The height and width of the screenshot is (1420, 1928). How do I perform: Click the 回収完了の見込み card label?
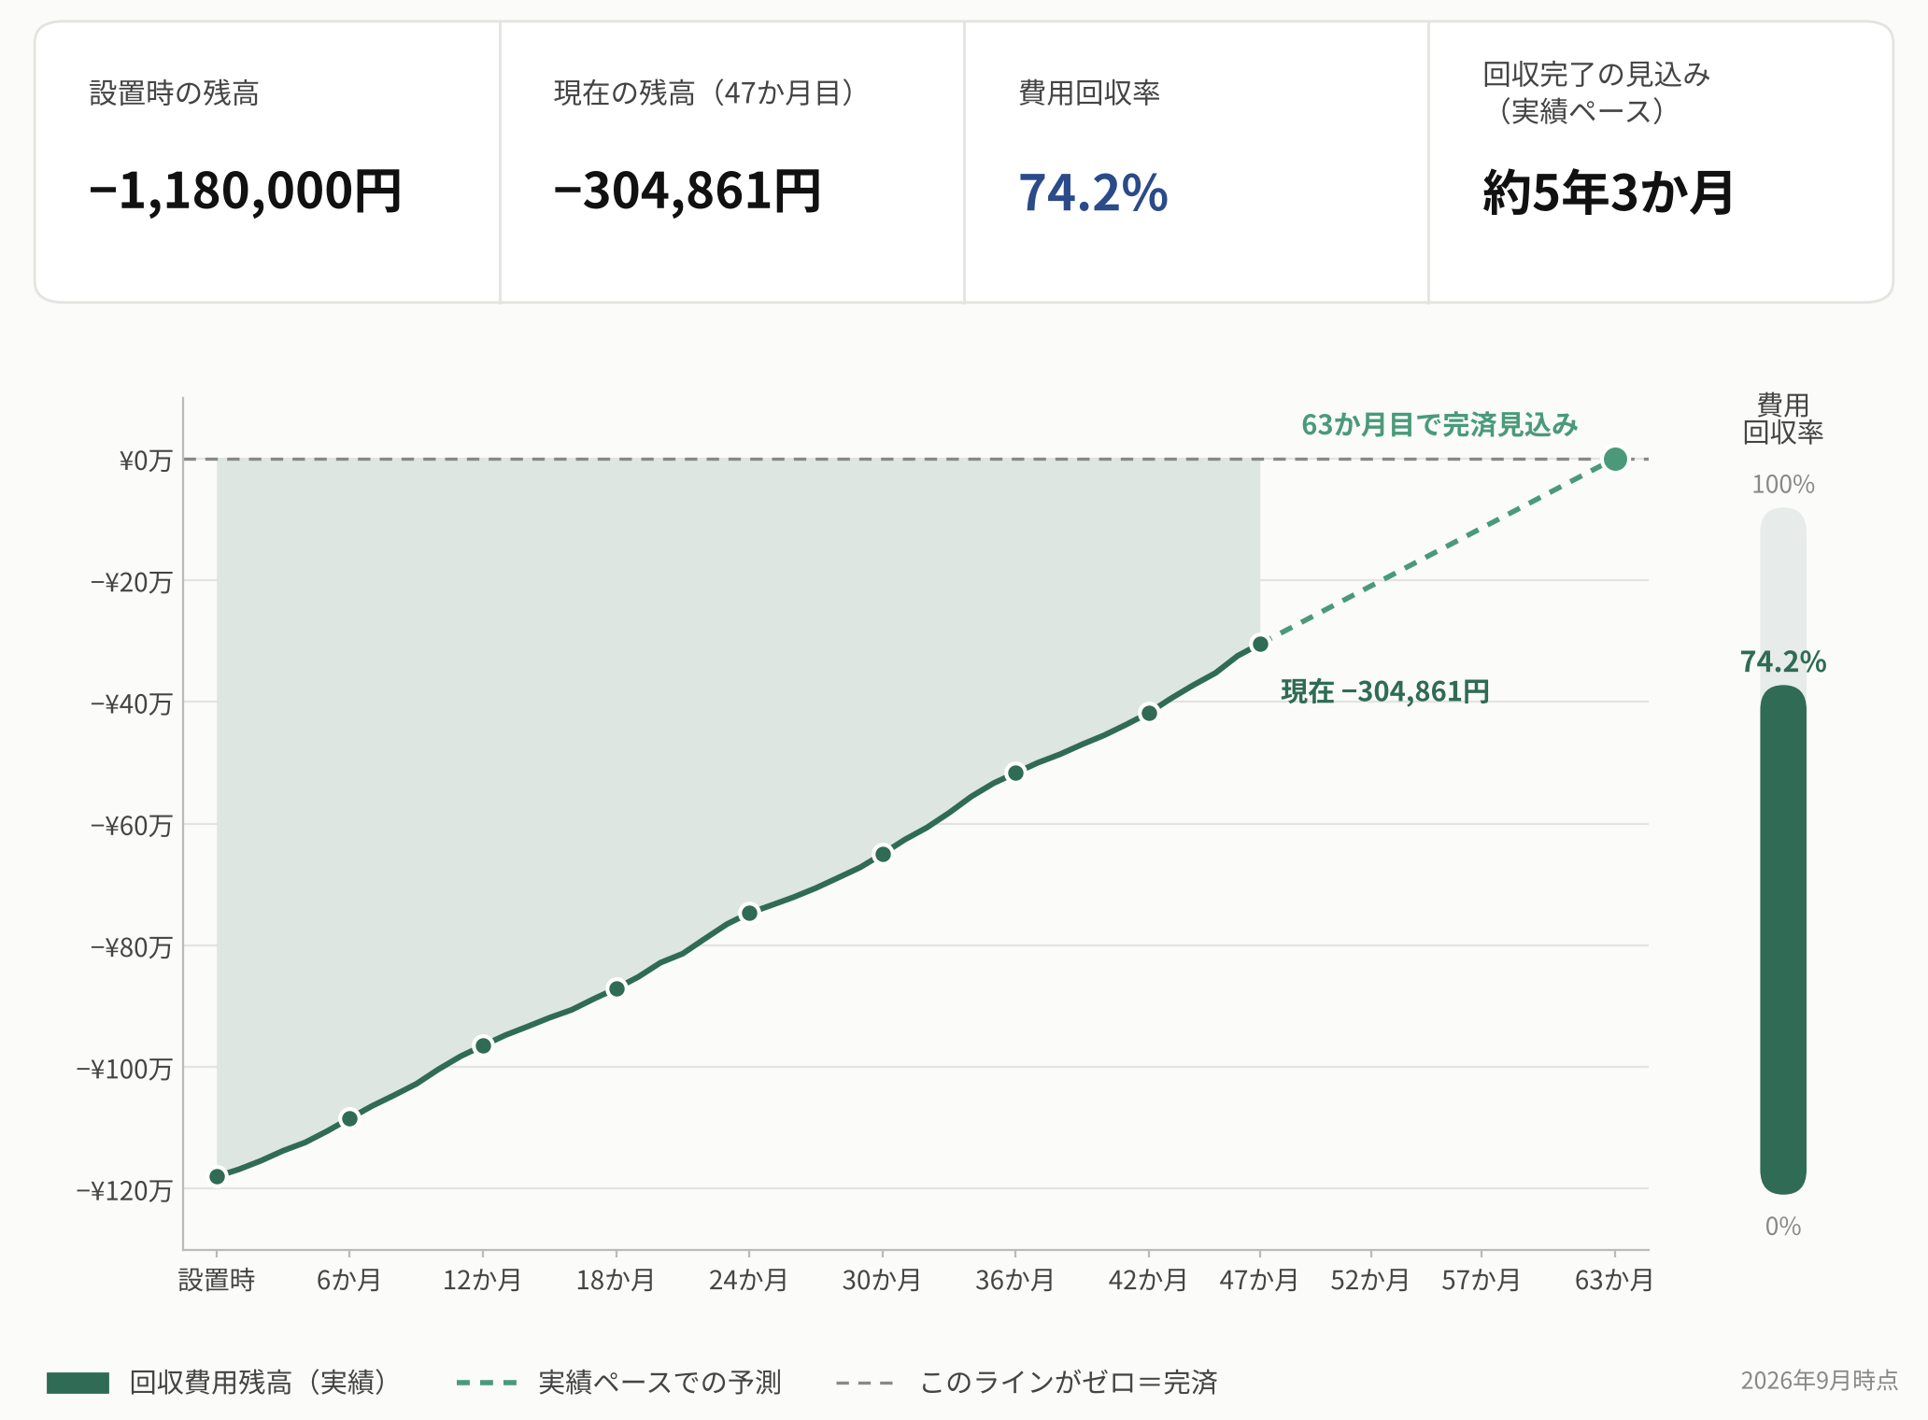(1596, 92)
